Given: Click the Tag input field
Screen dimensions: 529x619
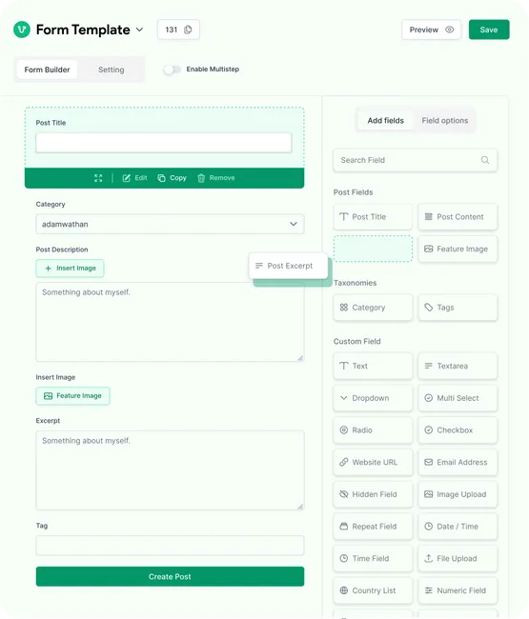Looking at the screenshot, I should click(170, 545).
